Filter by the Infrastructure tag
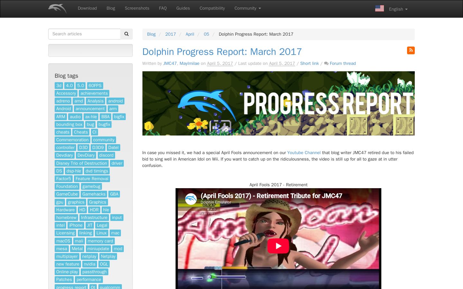 click(x=94, y=218)
